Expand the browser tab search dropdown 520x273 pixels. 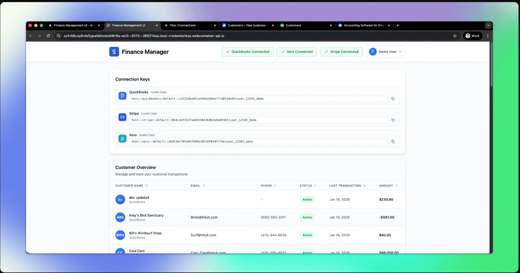coord(488,25)
